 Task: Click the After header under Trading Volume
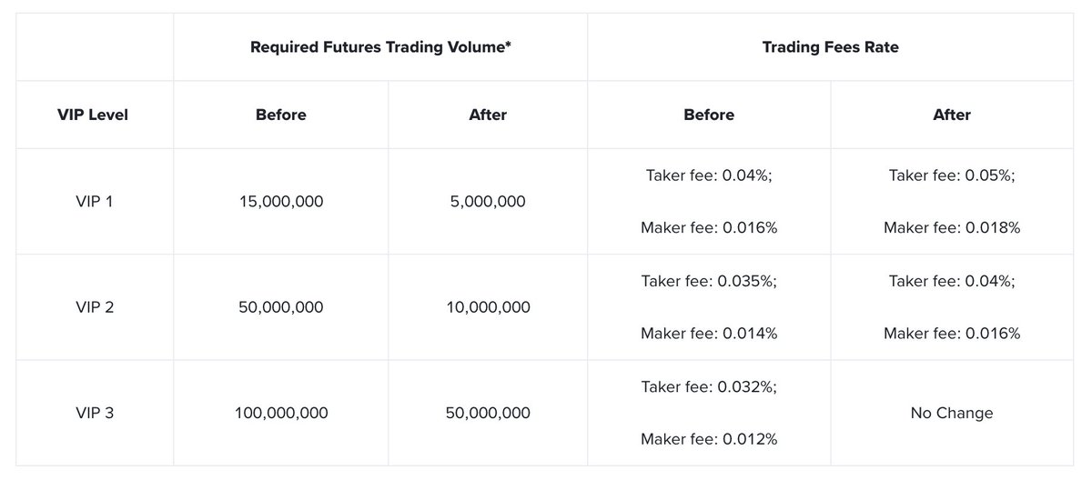pyautogui.click(x=487, y=115)
